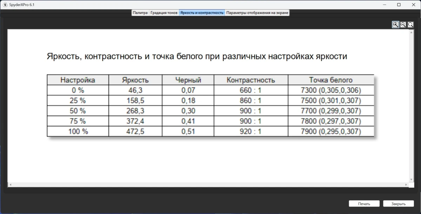Click white point 7700 (0,299,0,307)

point(331,111)
